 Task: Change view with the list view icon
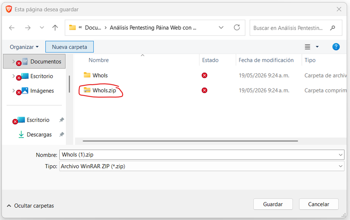pyautogui.click(x=307, y=47)
